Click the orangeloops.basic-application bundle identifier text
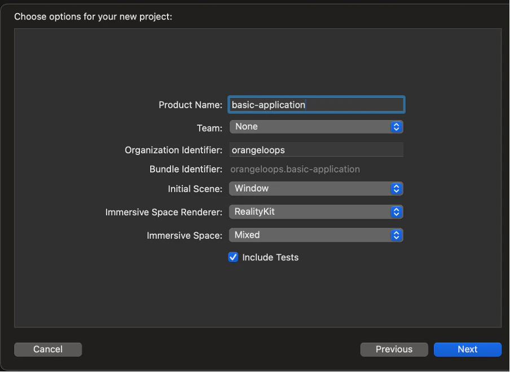Viewport: 510px width, 372px height. [x=295, y=169]
